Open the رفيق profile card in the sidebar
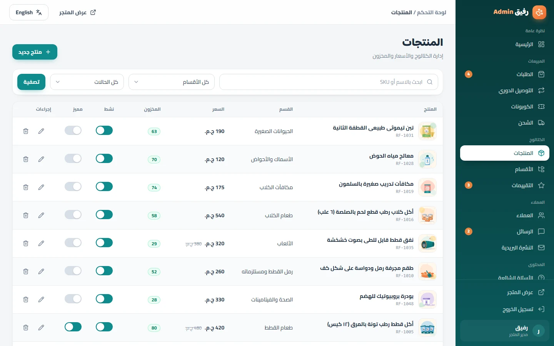Screen dimensions: 554x346 pyautogui.click(x=505, y=331)
